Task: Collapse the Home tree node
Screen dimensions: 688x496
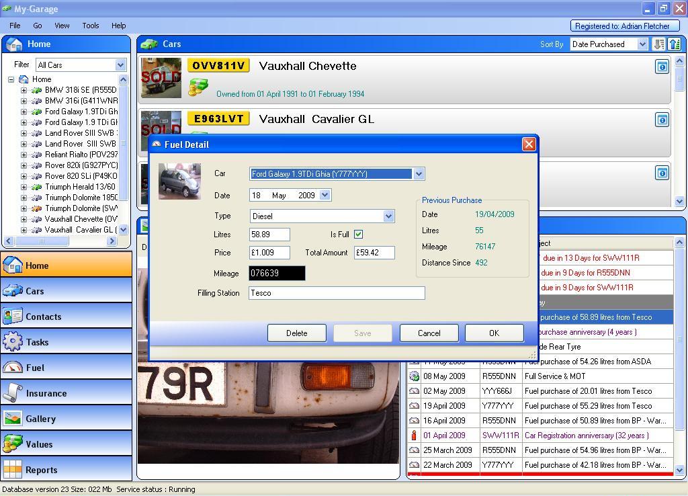Action: pos(11,79)
